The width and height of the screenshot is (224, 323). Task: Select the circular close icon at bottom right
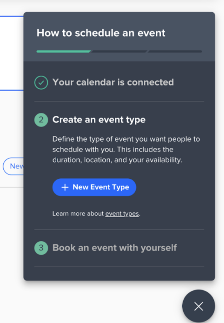pos(198,306)
